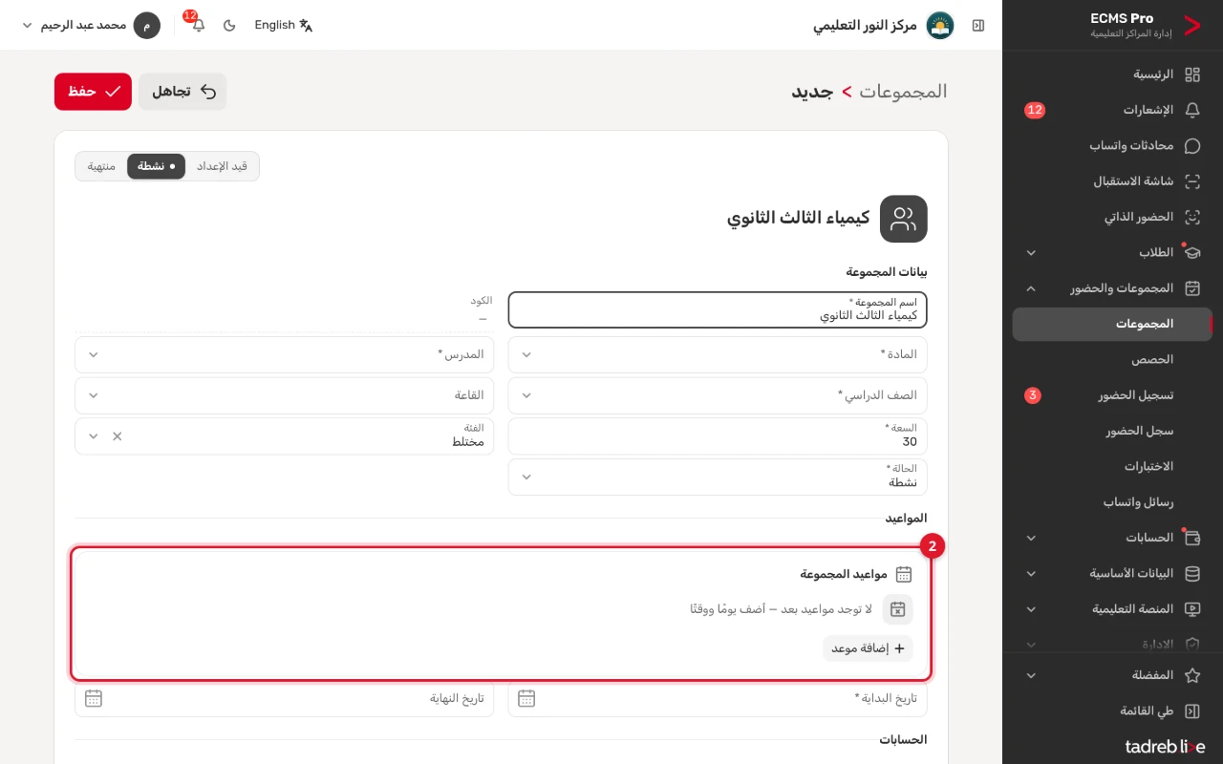Collapse the المجموعات والحضور sidebar section
Viewport: 1223px width, 764px height.
pos(1112,288)
